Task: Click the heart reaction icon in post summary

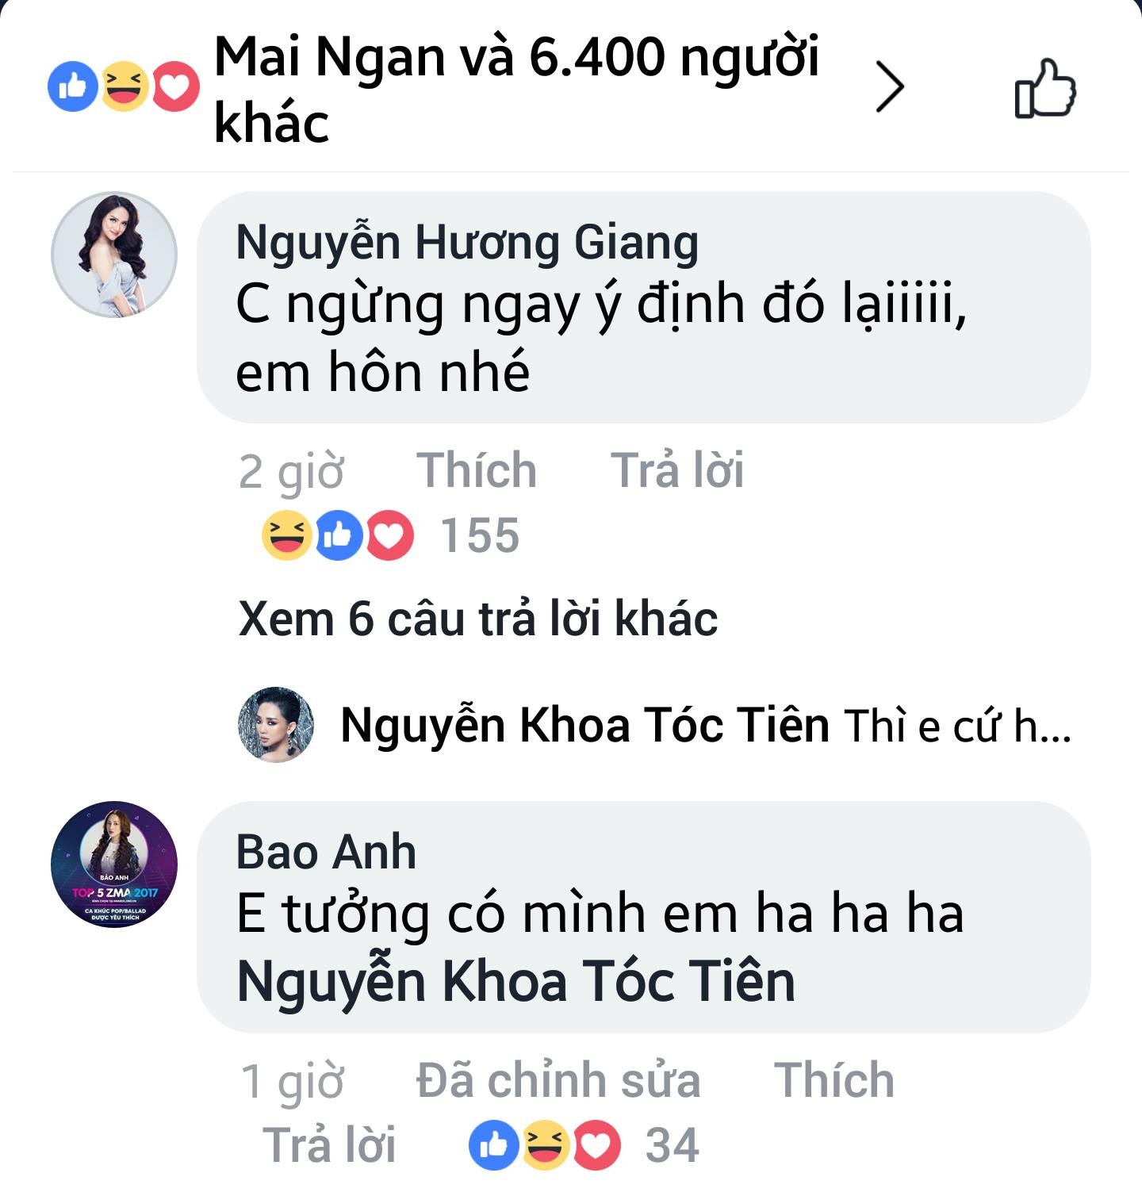Action: point(175,86)
